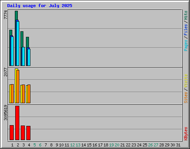Click the Pages legend label
This screenshot has width=190, height=149.
click(x=186, y=45)
